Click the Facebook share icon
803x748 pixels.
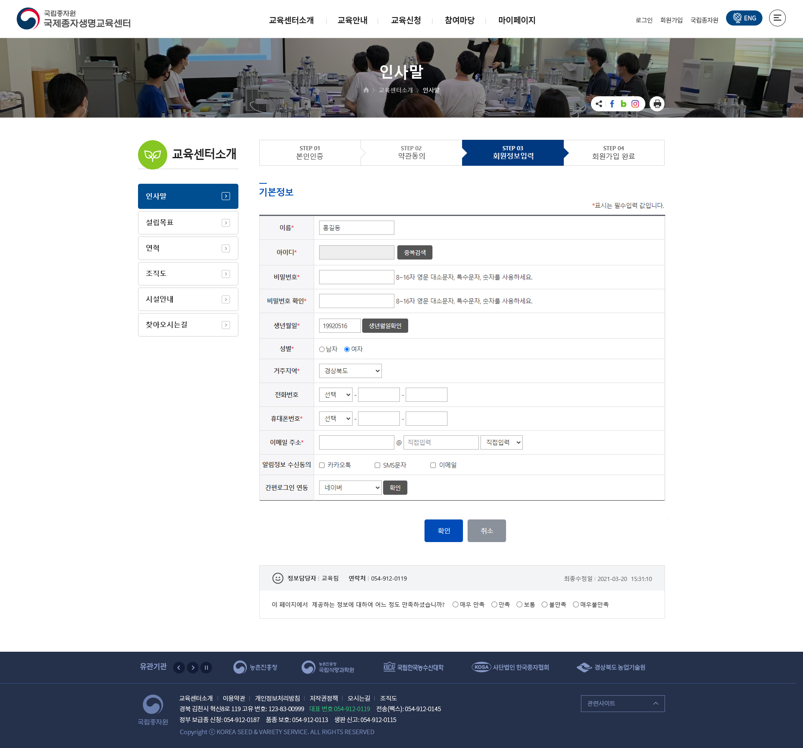click(x=612, y=104)
